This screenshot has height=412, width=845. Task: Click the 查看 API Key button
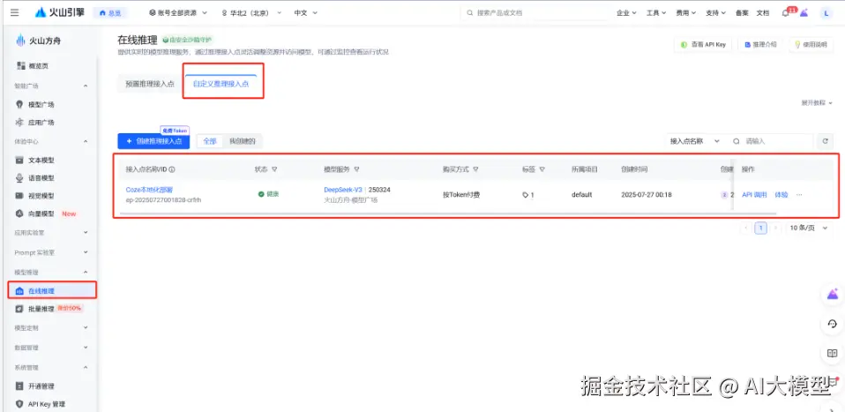703,45
